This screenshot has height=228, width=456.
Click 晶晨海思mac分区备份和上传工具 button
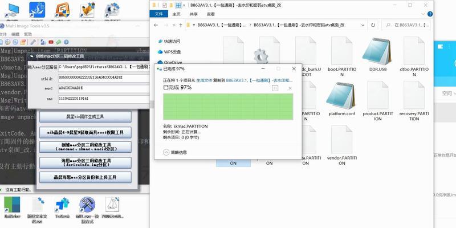coord(85,177)
